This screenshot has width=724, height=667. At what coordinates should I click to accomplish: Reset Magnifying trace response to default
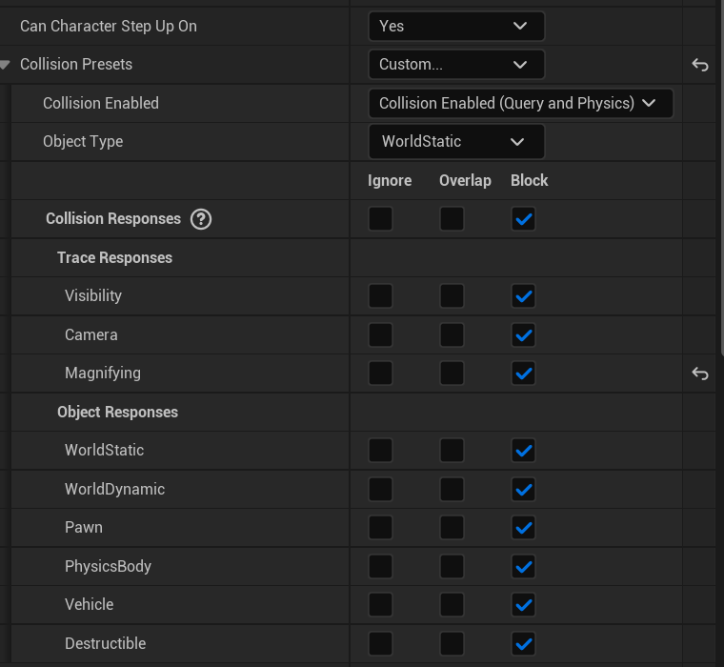click(700, 374)
